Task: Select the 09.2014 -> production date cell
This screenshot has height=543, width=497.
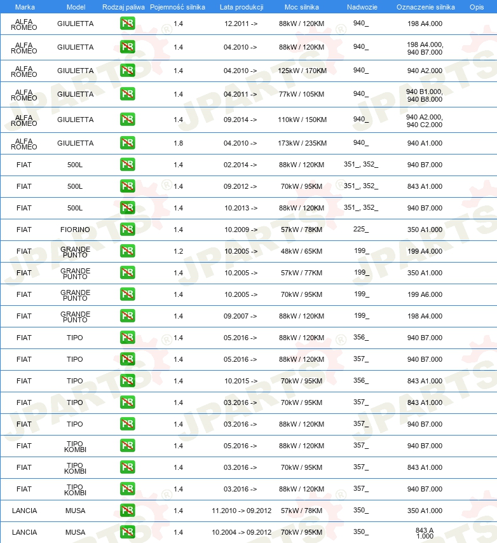Action: (x=240, y=120)
